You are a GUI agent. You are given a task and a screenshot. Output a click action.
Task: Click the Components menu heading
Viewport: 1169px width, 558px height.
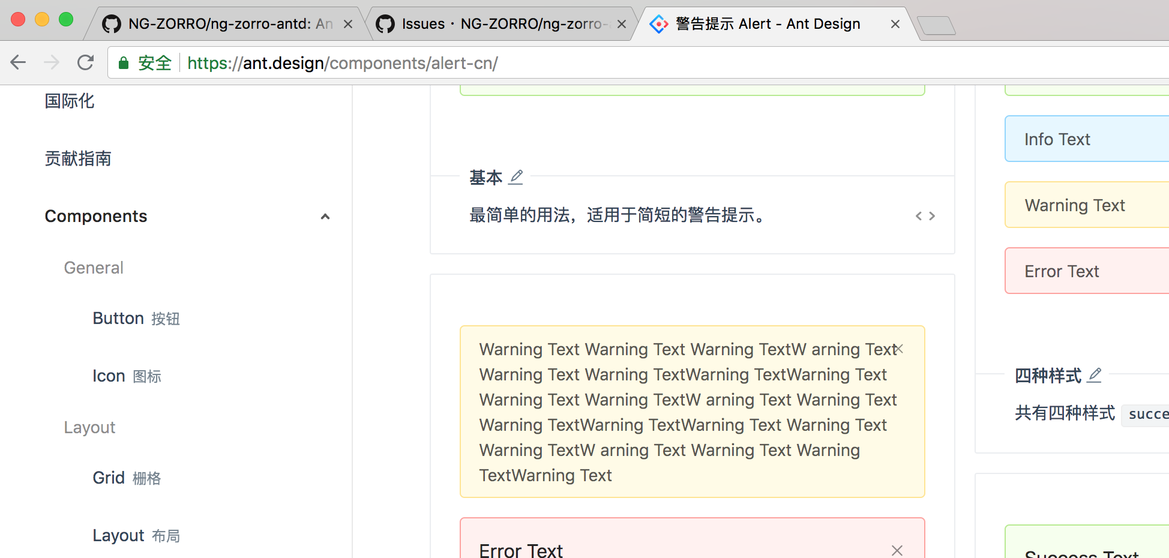click(x=96, y=216)
